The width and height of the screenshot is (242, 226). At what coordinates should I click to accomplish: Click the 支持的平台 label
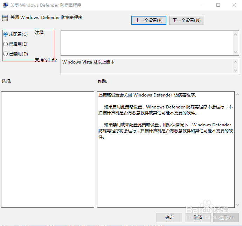pos(46,60)
